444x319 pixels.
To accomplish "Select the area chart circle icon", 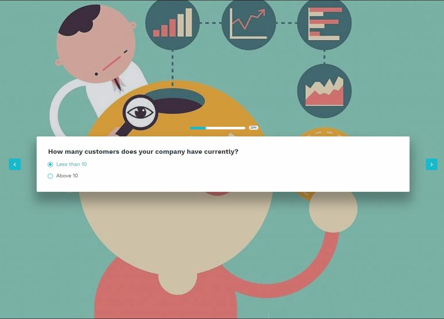I will tap(324, 91).
